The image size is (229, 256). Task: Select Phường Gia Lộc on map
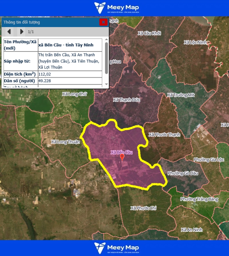[209, 160]
